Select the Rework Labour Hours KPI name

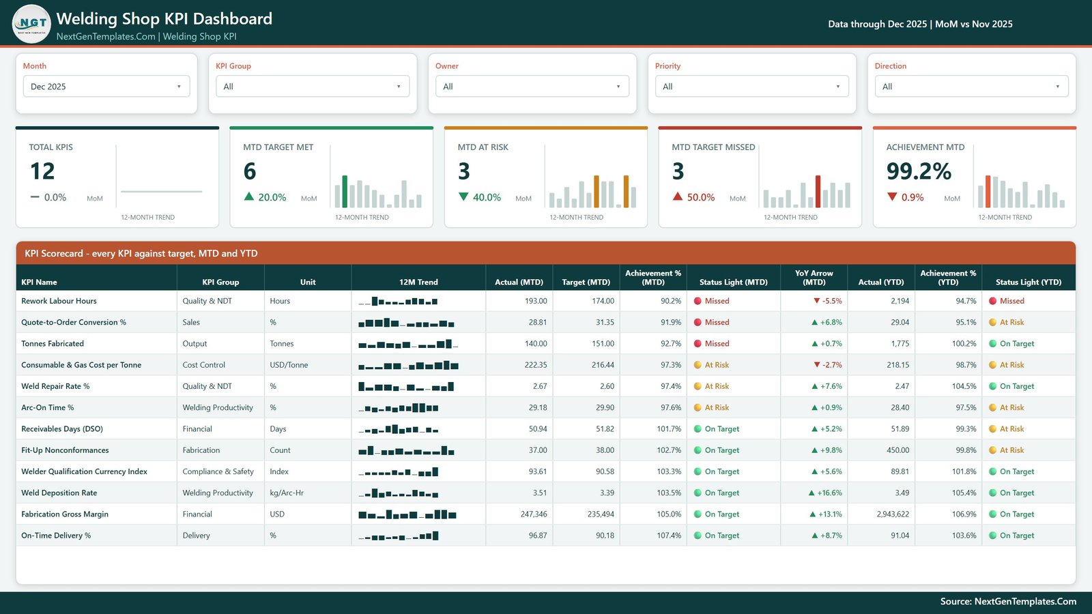pyautogui.click(x=59, y=301)
